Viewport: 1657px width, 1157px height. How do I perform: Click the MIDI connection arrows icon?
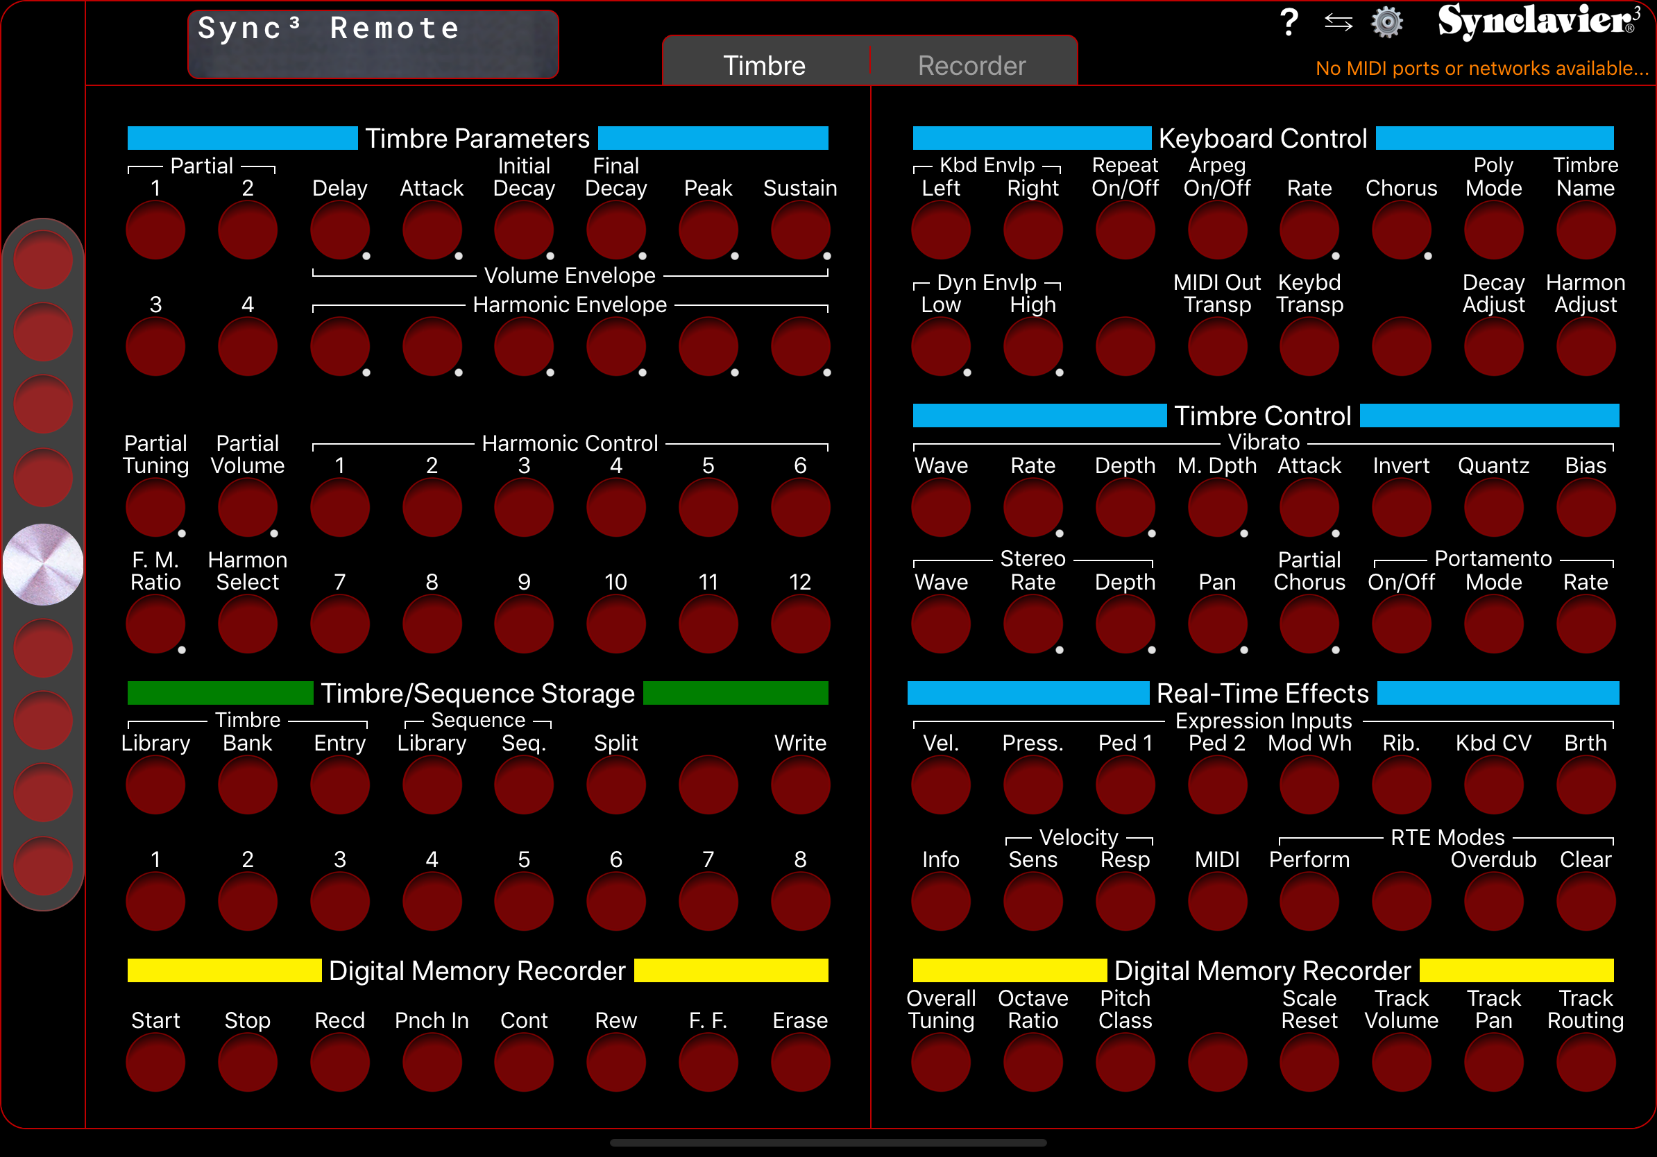coord(1339,23)
